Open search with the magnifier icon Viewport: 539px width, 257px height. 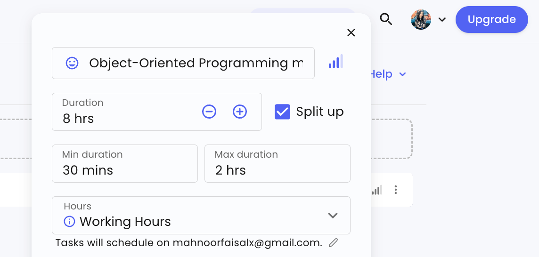(x=386, y=19)
